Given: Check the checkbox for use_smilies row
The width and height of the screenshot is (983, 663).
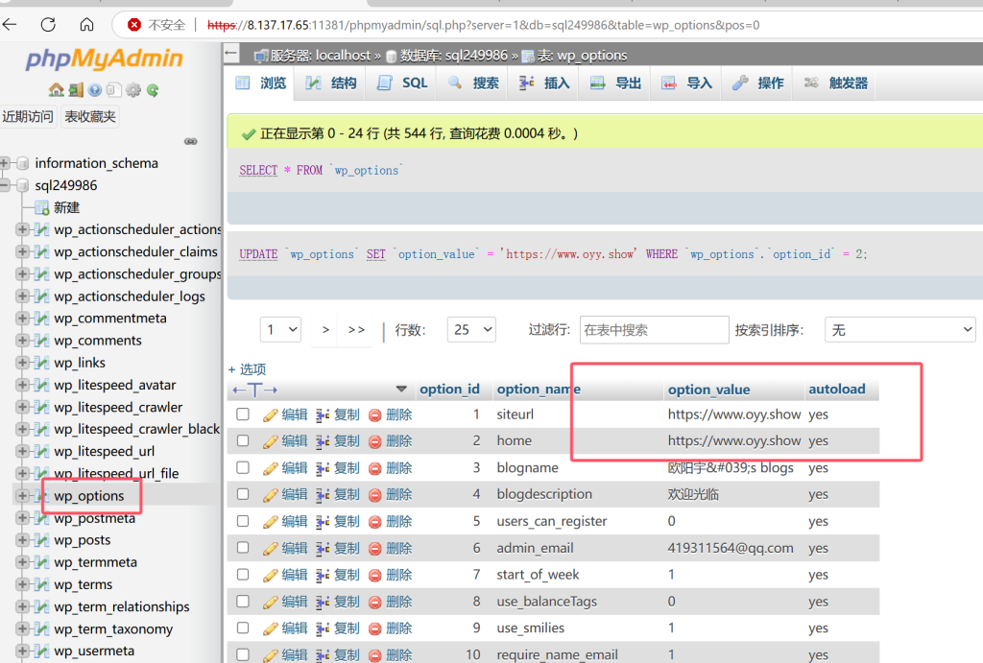Looking at the screenshot, I should [x=243, y=627].
